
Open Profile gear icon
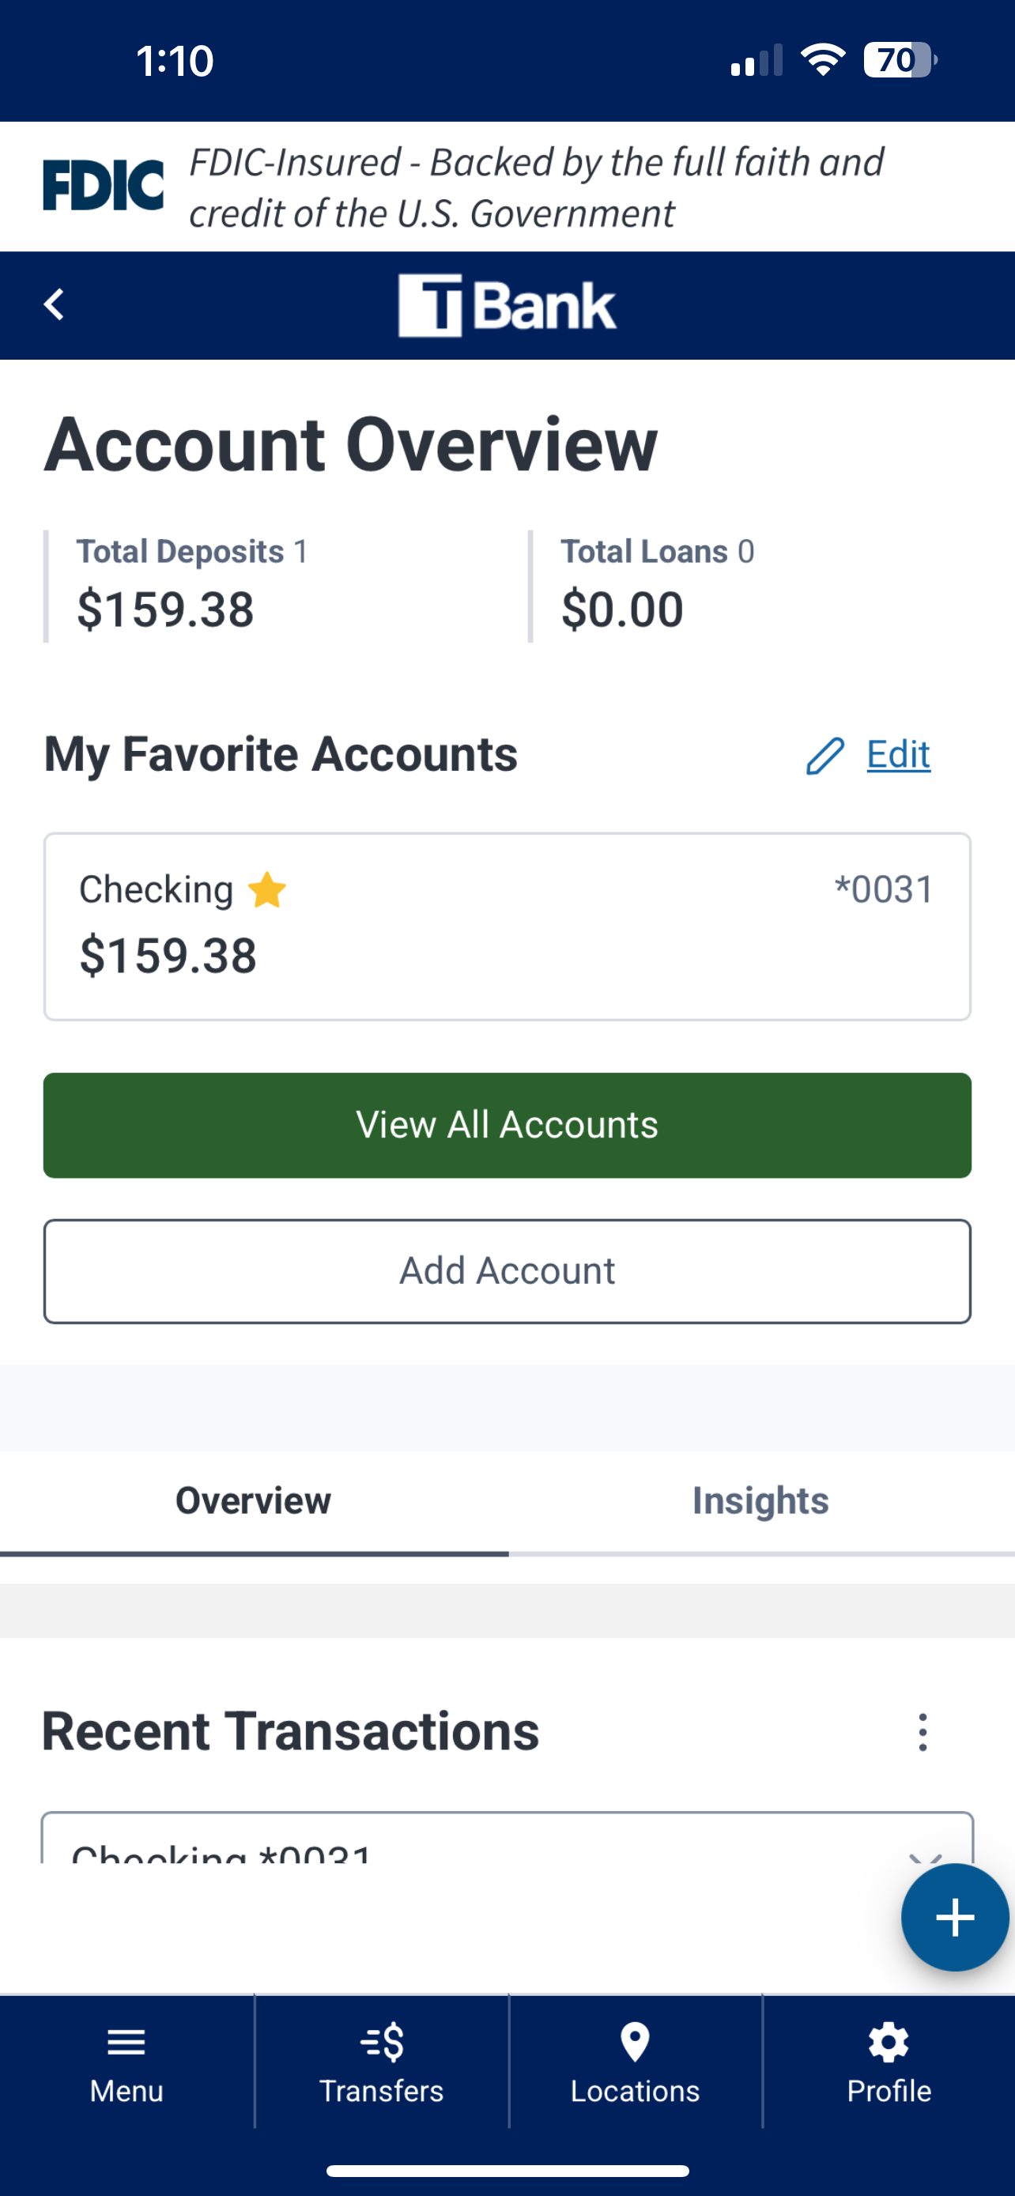pos(888,2043)
